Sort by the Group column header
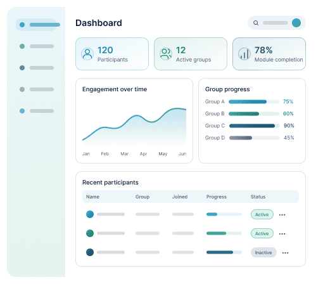This screenshot has width=323, height=284. click(x=142, y=197)
